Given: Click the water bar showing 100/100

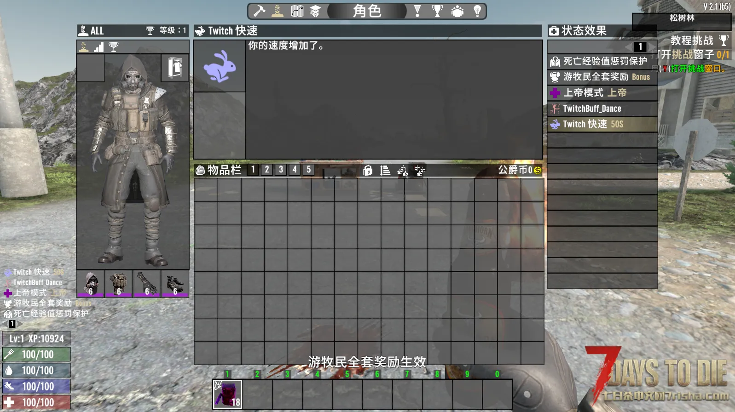Looking at the screenshot, I should point(36,370).
